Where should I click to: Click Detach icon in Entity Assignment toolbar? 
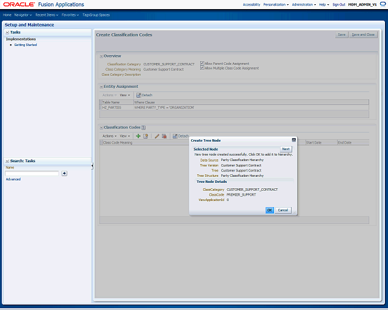click(139, 95)
